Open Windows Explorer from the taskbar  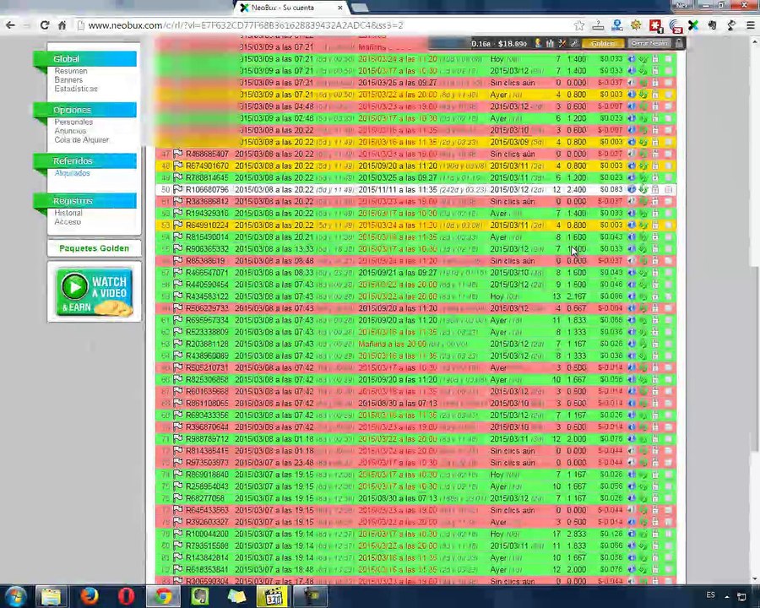[x=51, y=596]
